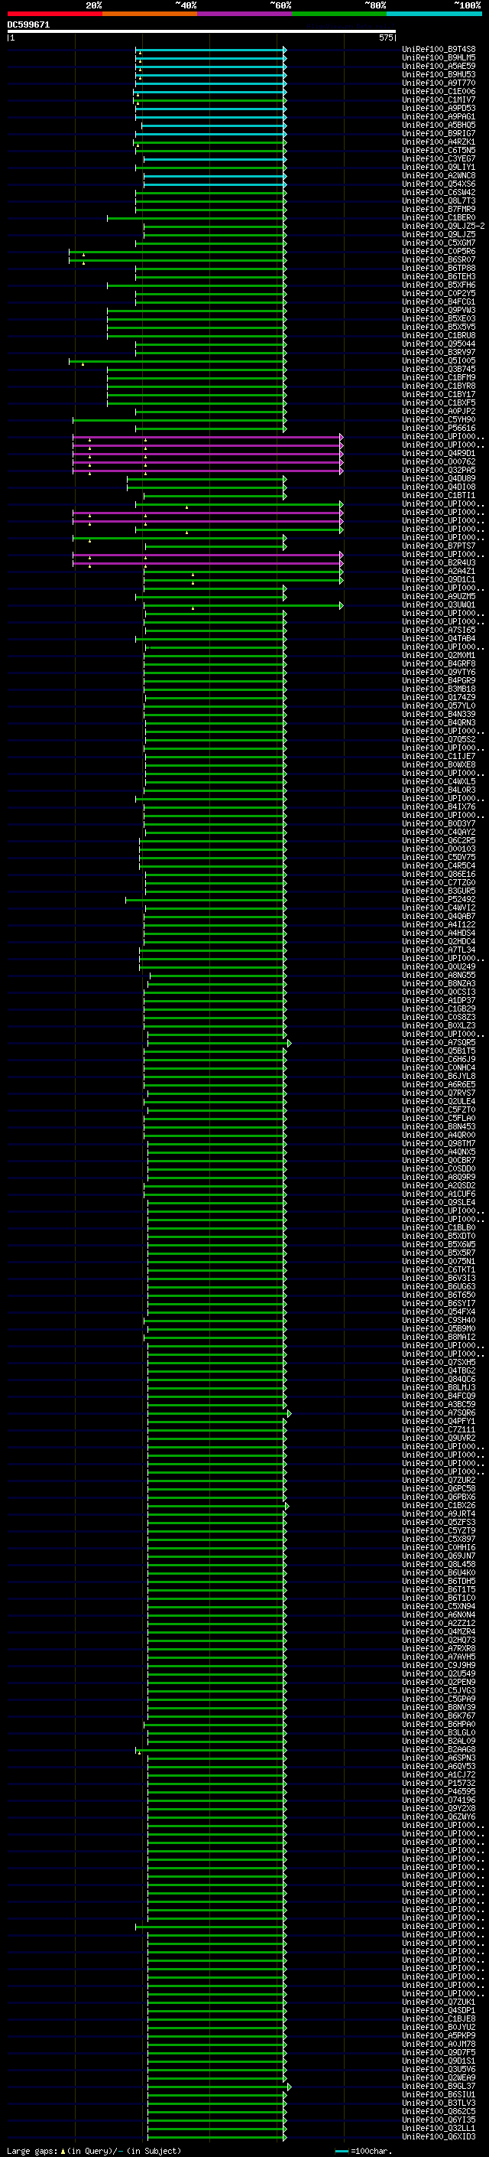The height and width of the screenshot is (2157, 489).
Task: Select hit label UniRef100_C3YEG7
Action: [439, 158]
